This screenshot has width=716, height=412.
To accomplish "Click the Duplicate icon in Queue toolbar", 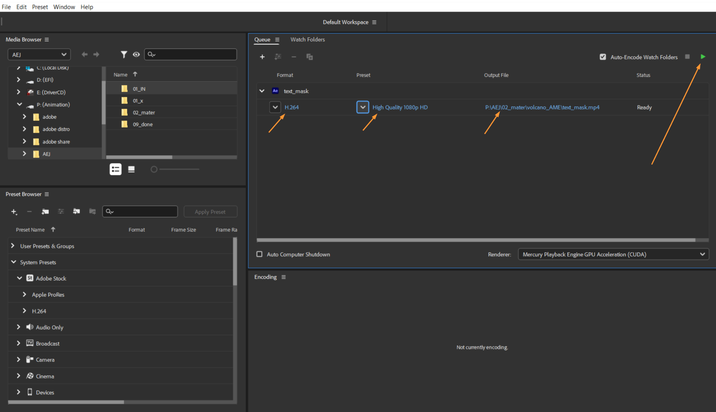I will (x=309, y=57).
